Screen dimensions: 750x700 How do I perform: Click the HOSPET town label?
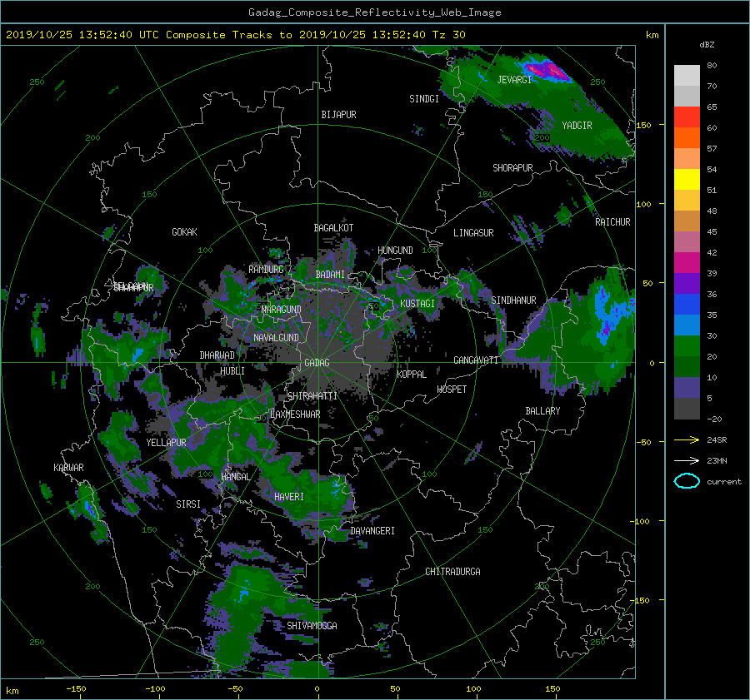(x=452, y=390)
